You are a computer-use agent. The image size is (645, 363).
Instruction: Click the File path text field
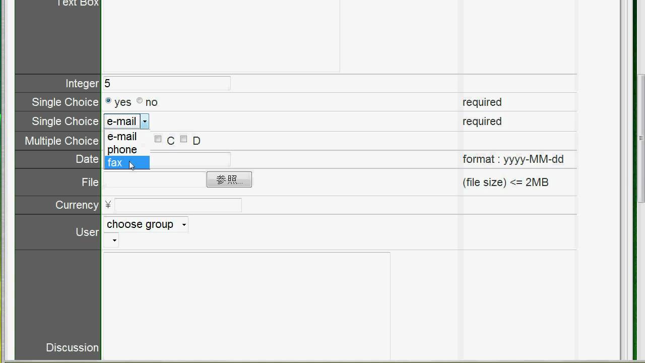pos(155,180)
